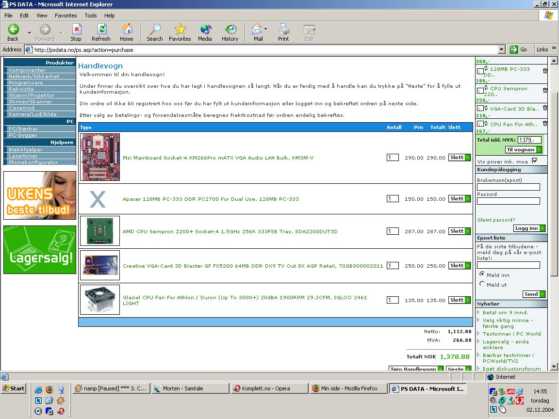Click the Passord input field

pos(509,201)
